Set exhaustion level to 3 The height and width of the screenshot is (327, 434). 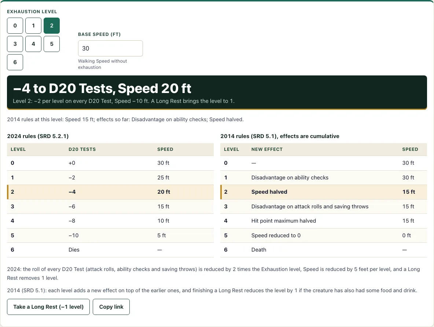pos(15,44)
